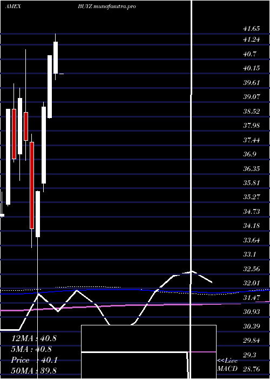
Task: Click the 36.35 price axis label
Action: [x=252, y=168]
